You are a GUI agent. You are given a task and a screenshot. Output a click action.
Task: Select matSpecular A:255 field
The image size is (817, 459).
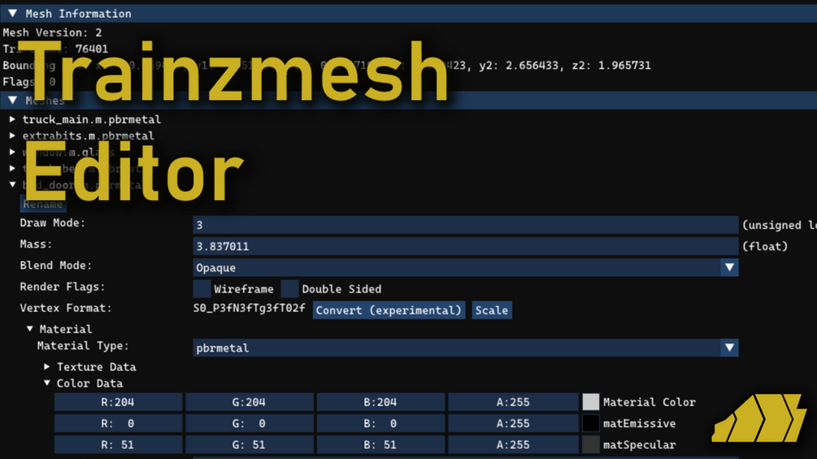(x=513, y=444)
